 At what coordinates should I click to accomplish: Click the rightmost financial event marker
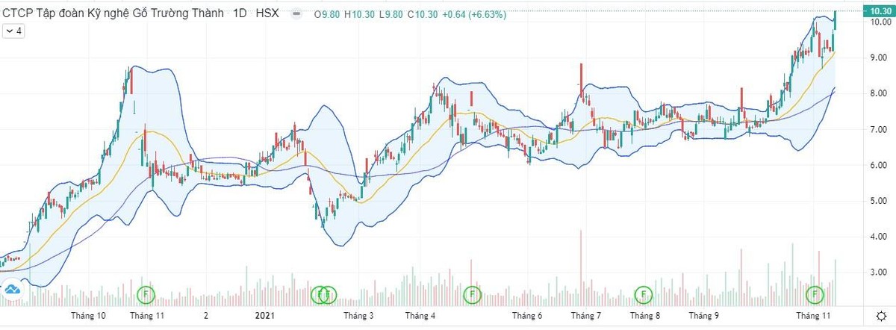tap(815, 294)
